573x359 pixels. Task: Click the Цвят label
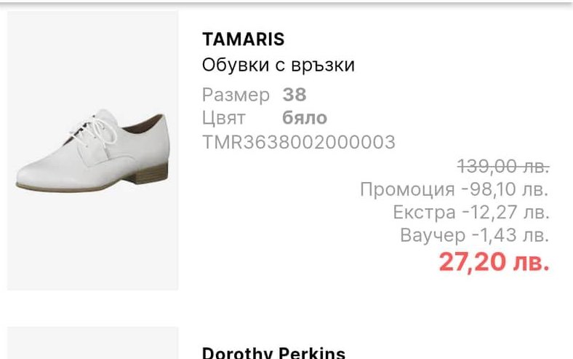[224, 118]
